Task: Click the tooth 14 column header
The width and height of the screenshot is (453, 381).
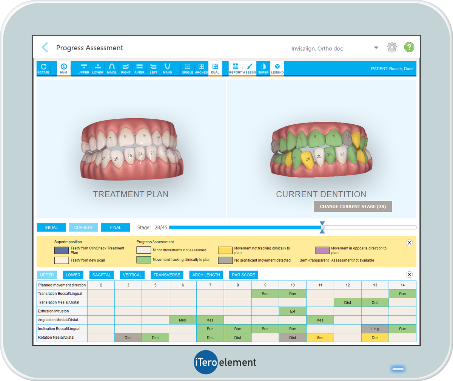Action: click(x=402, y=285)
